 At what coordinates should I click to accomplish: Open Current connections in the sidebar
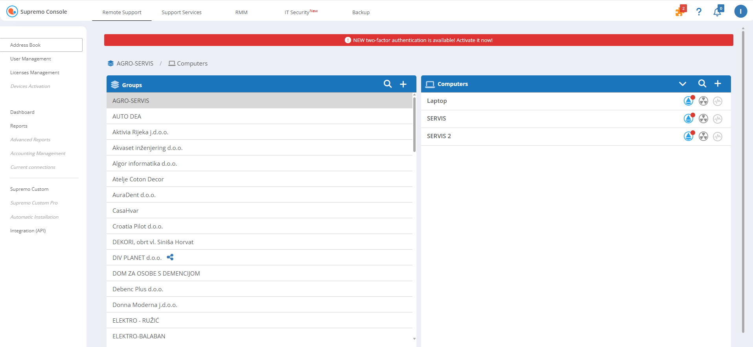(x=33, y=167)
